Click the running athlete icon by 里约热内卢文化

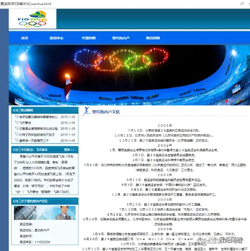click(87, 111)
